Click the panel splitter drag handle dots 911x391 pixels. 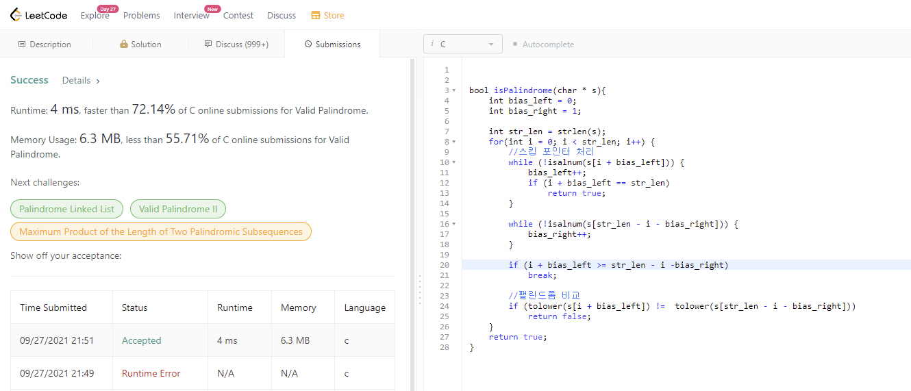[419, 290]
